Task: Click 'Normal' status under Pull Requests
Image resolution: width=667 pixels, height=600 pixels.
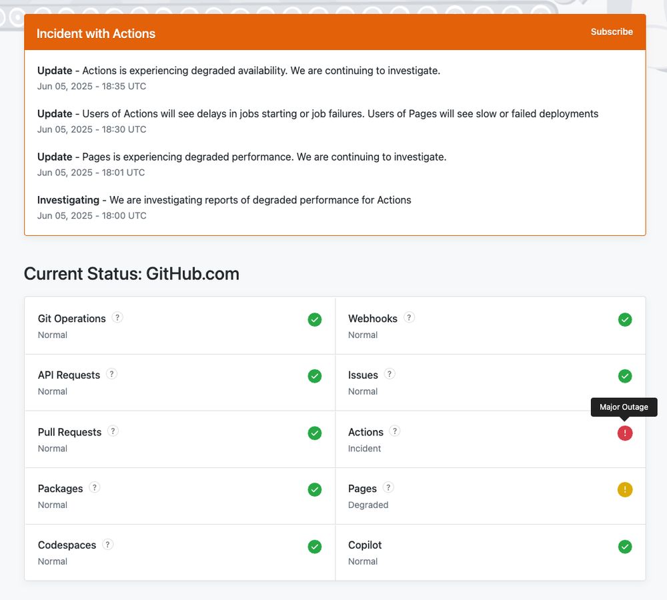Action: [52, 449]
